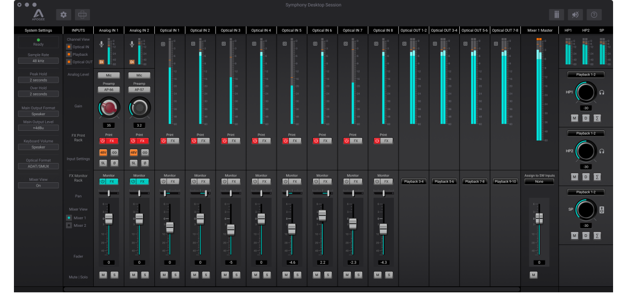627x304 pixels.
Task: Open the Peak Hold dropdown
Action: (39, 80)
